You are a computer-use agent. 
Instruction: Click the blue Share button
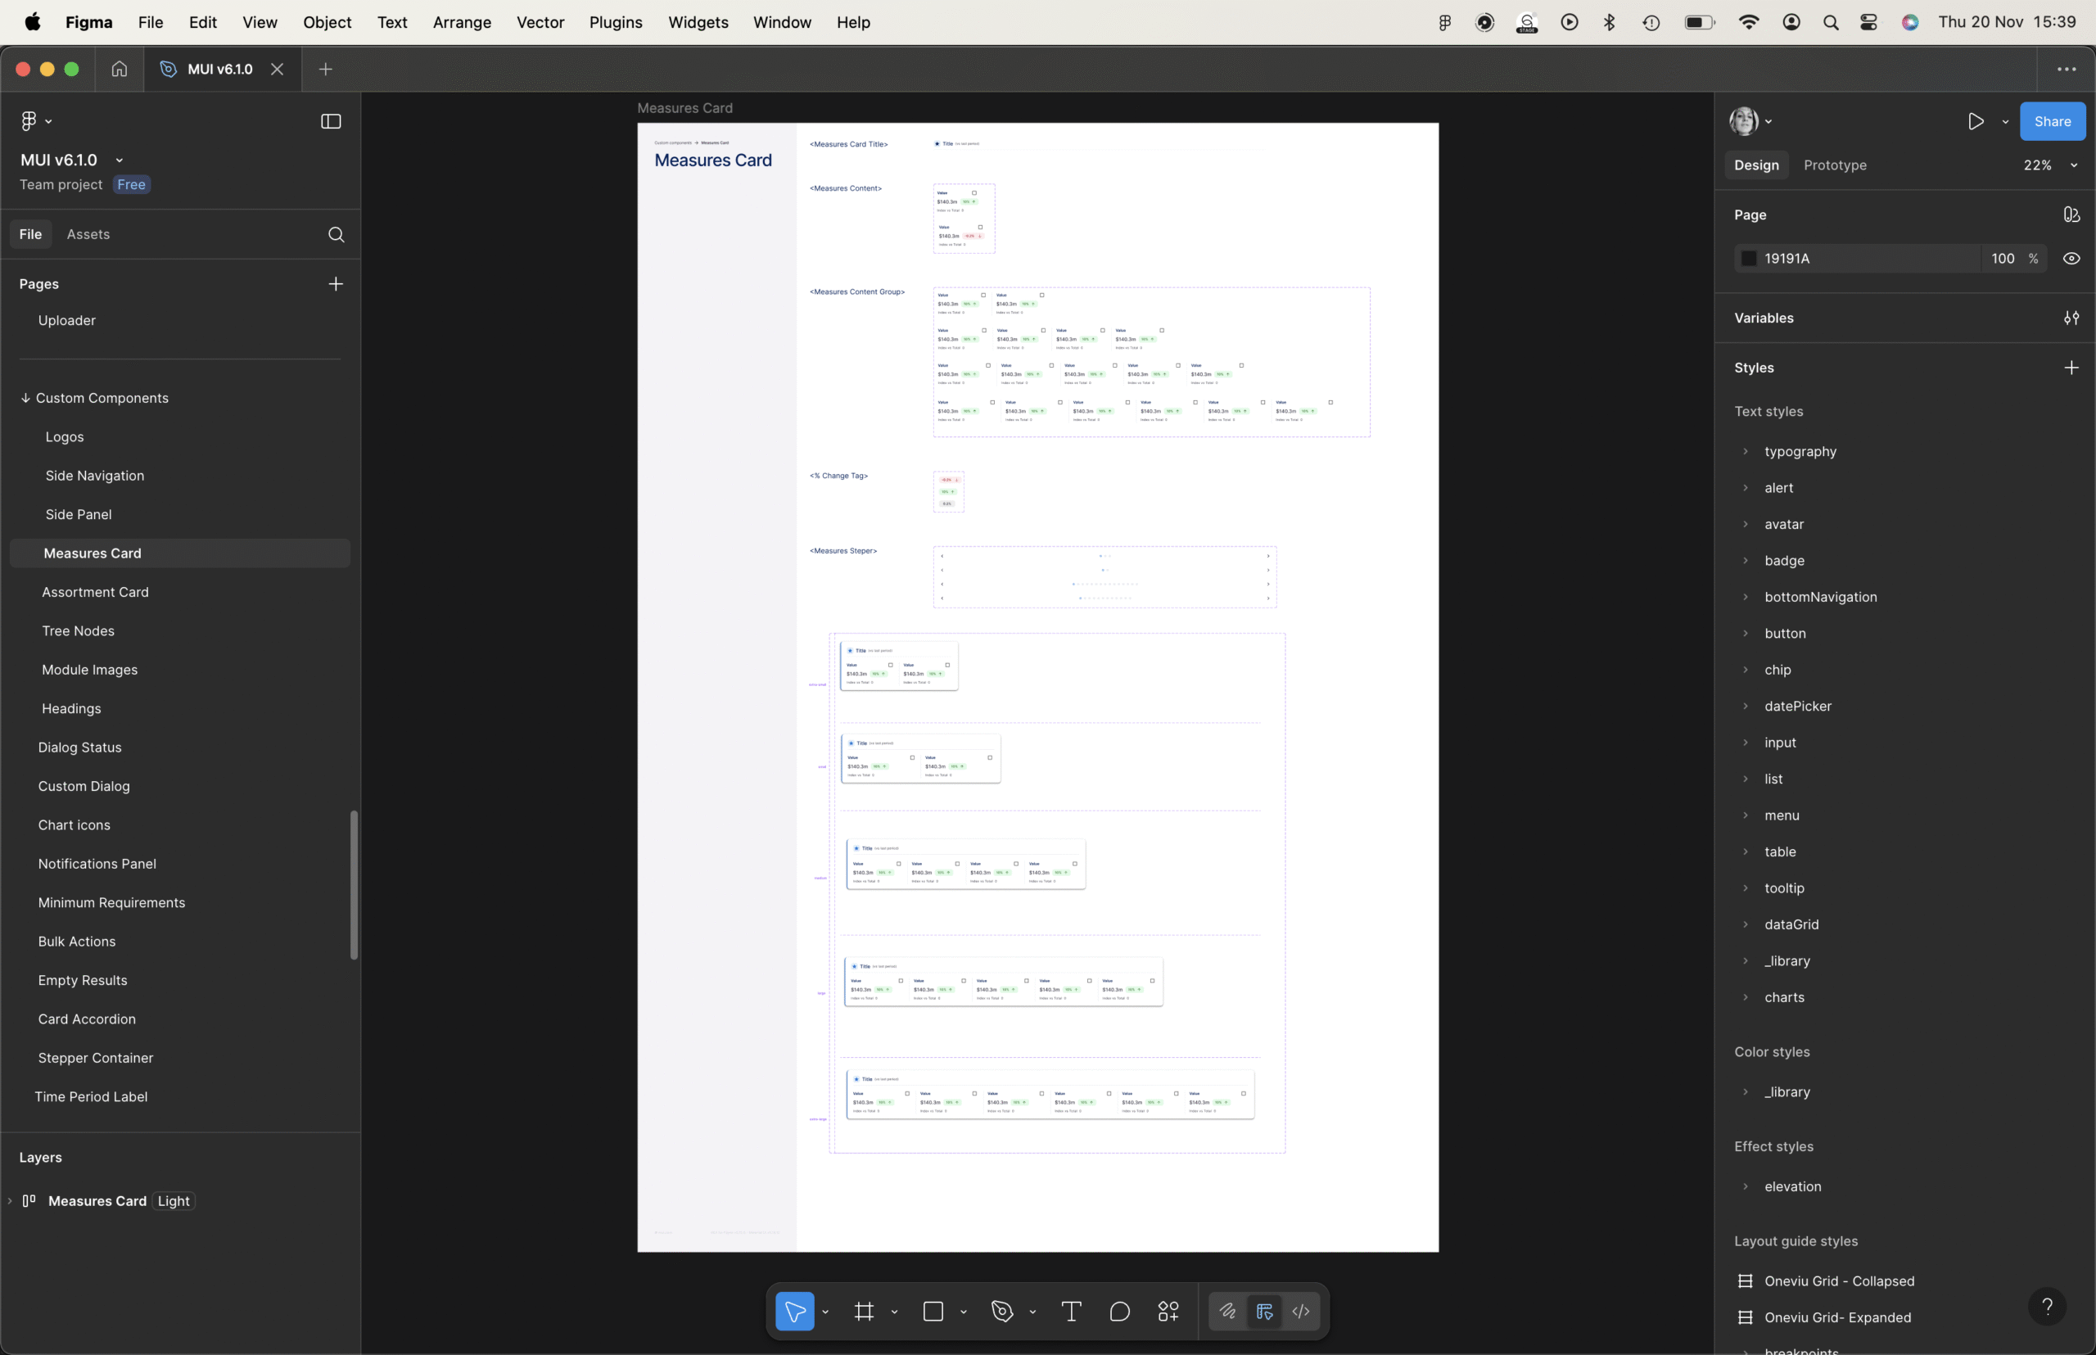[x=2052, y=121]
